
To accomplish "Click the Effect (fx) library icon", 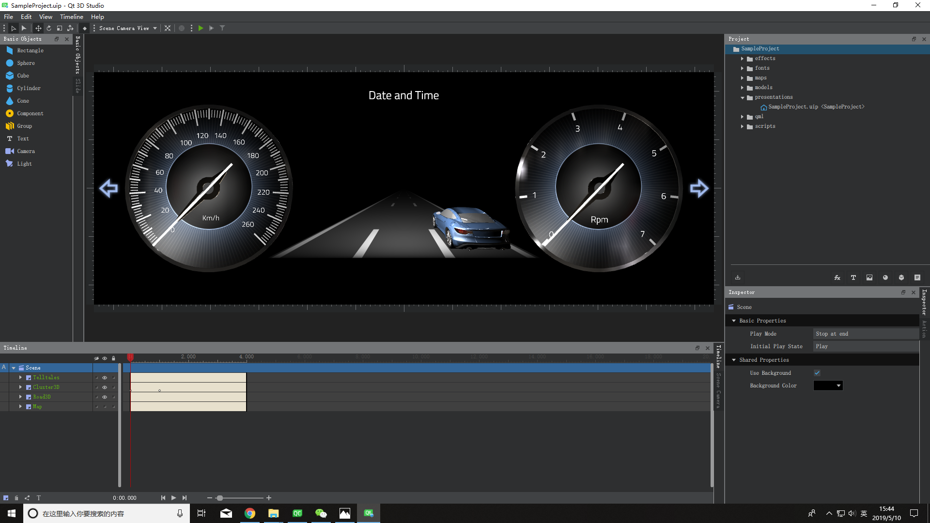I will tap(837, 277).
